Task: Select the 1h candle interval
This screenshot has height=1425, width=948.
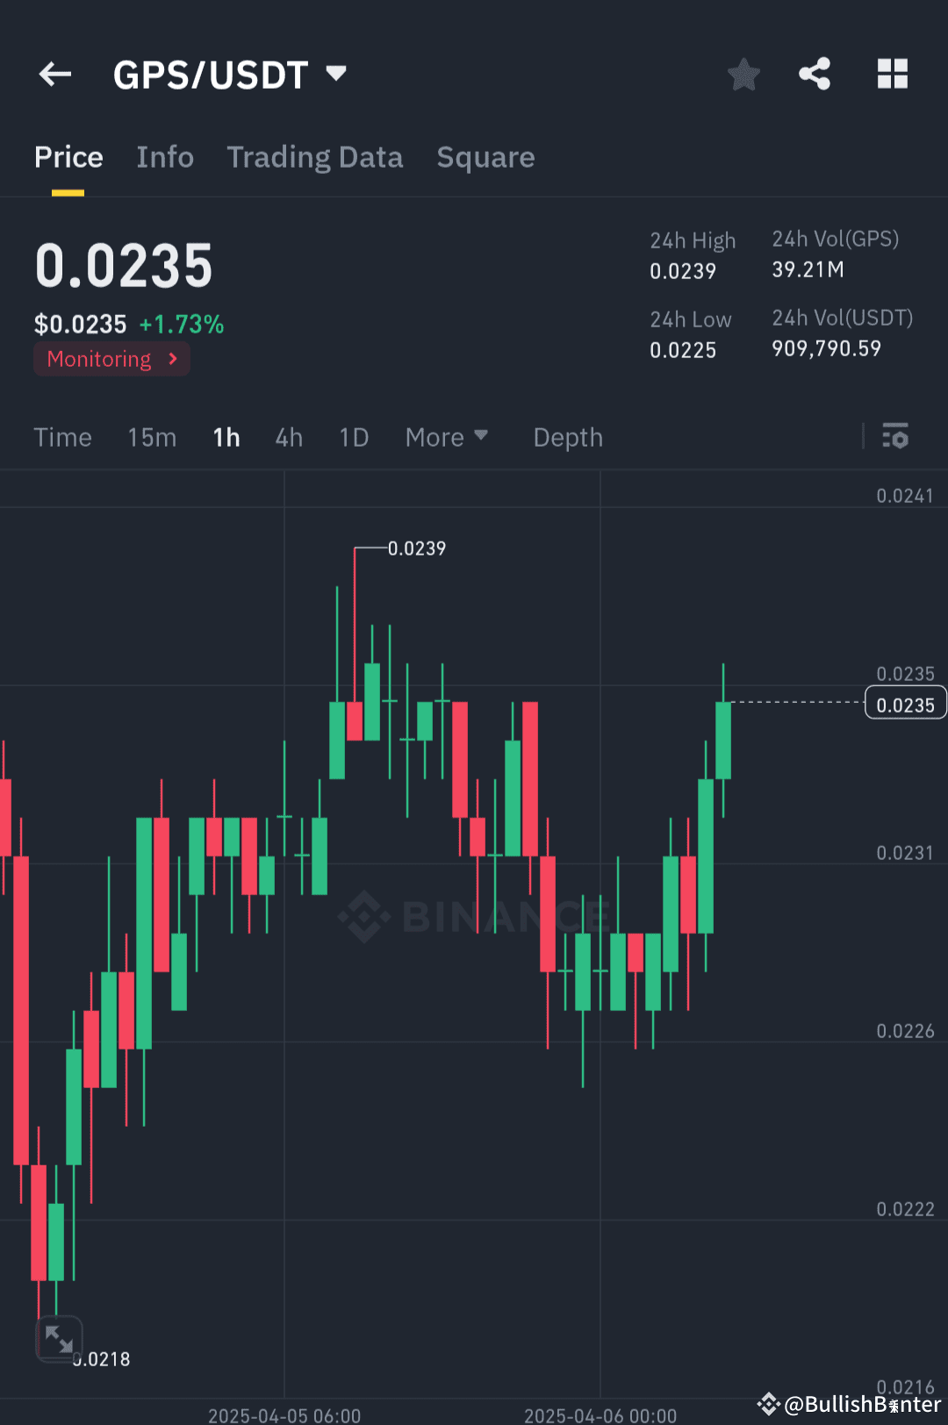Action: 226,436
